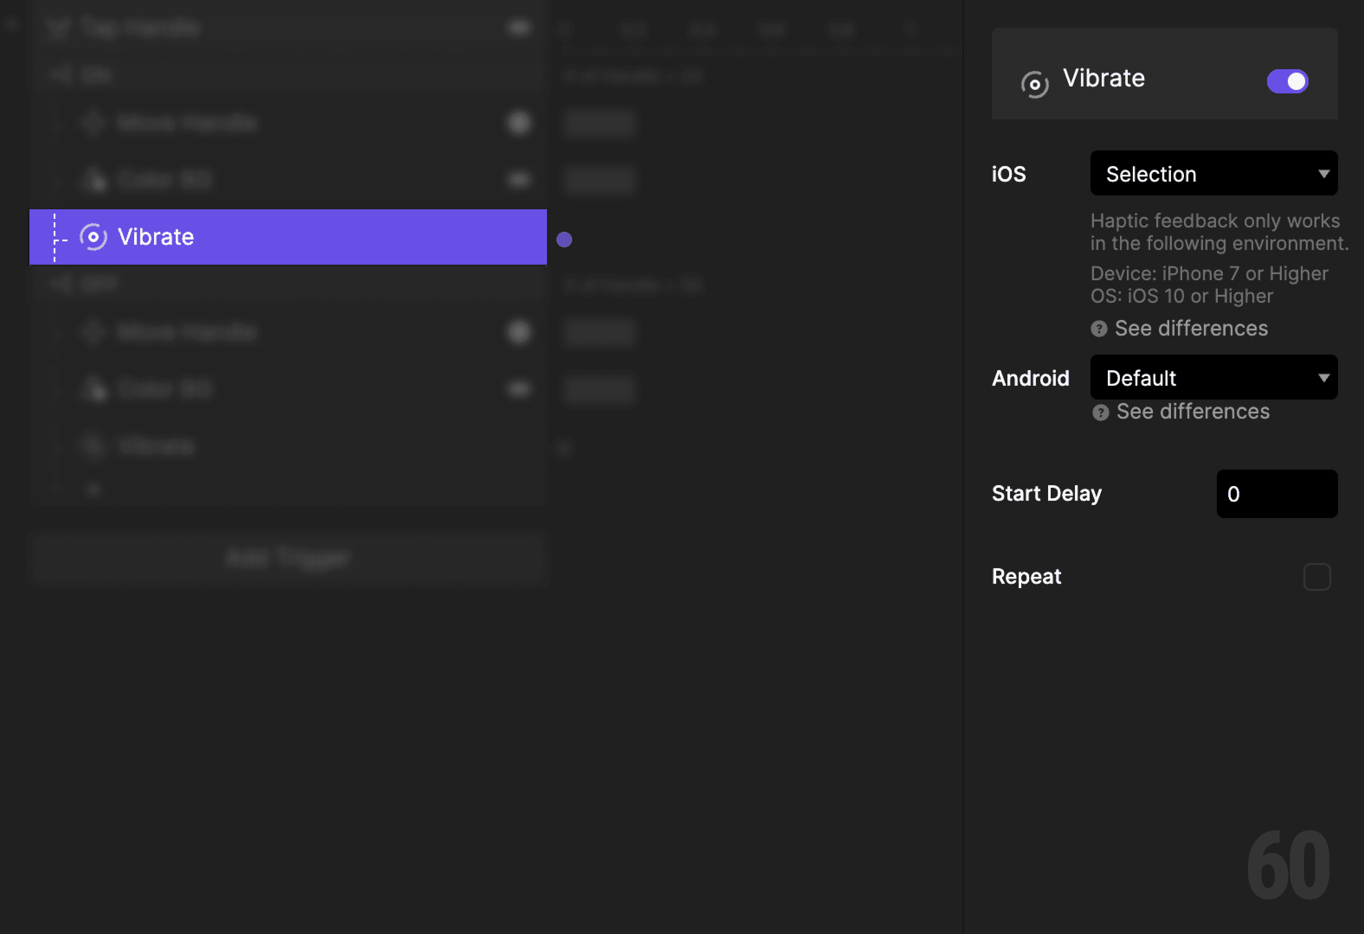
Task: Select the highlighted Vibrate response row
Action: point(288,236)
